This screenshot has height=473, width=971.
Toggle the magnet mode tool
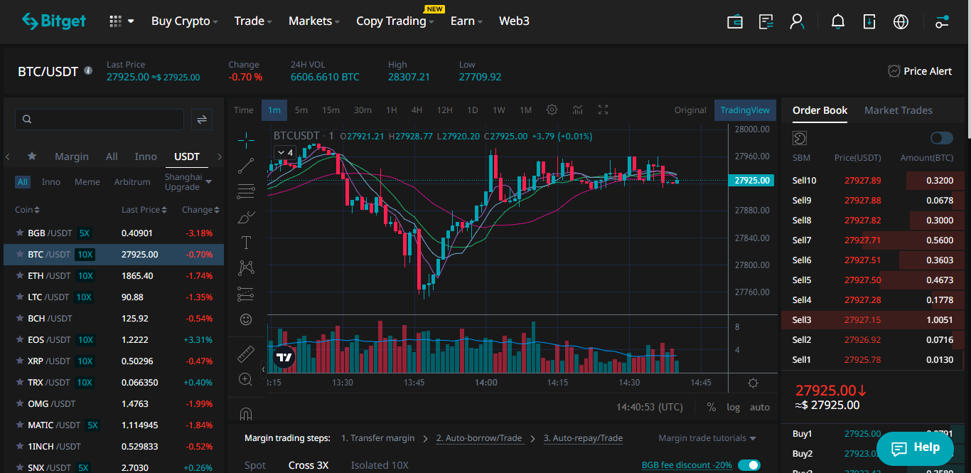coord(246,413)
